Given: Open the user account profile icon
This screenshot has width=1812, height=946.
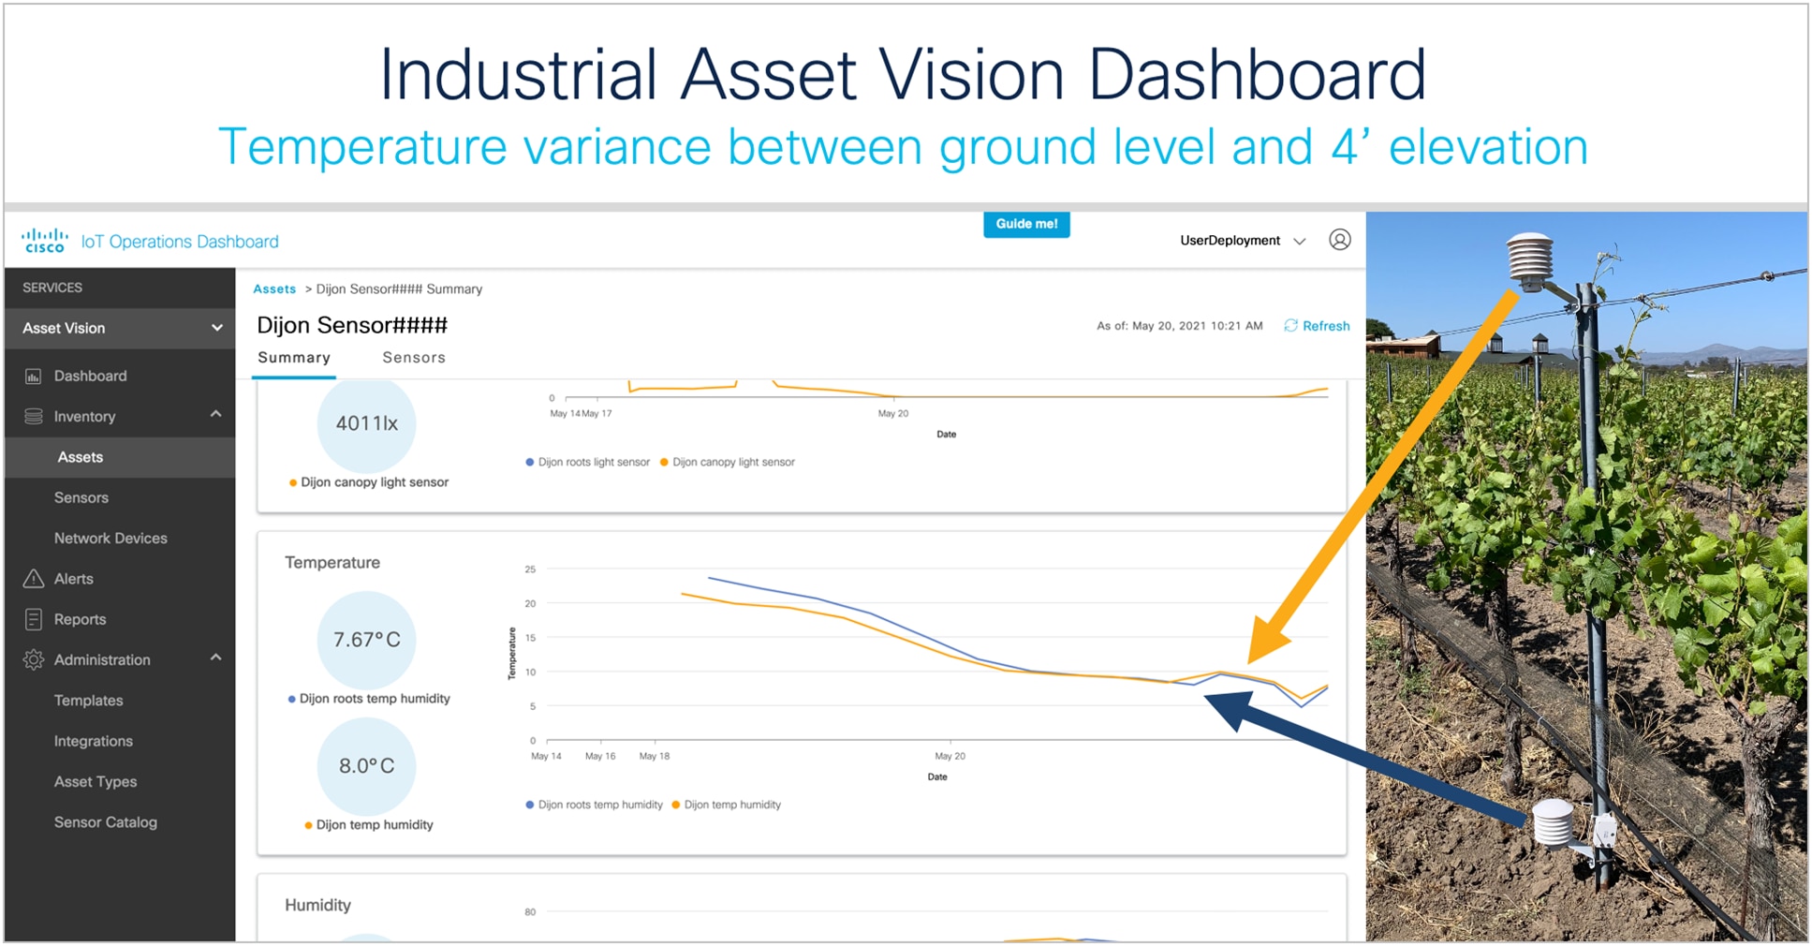Looking at the screenshot, I should (x=1340, y=240).
